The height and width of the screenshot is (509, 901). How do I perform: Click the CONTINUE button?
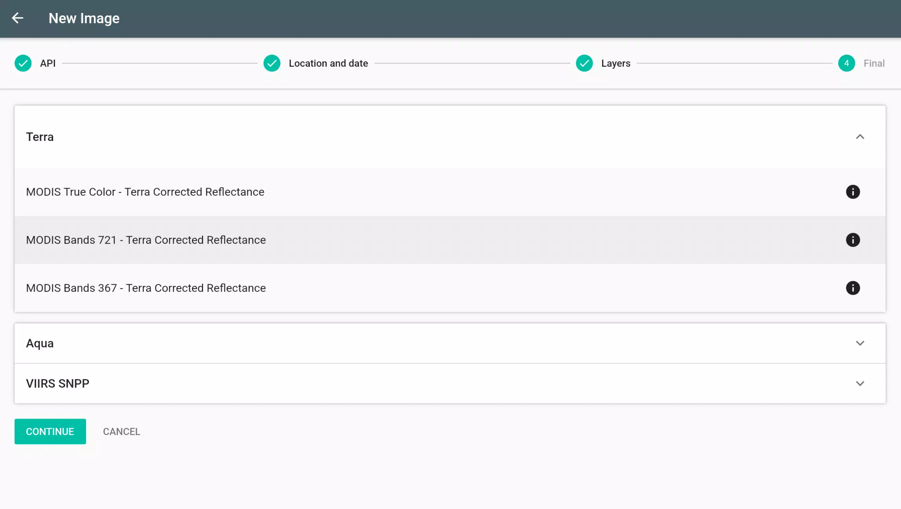[x=50, y=432]
